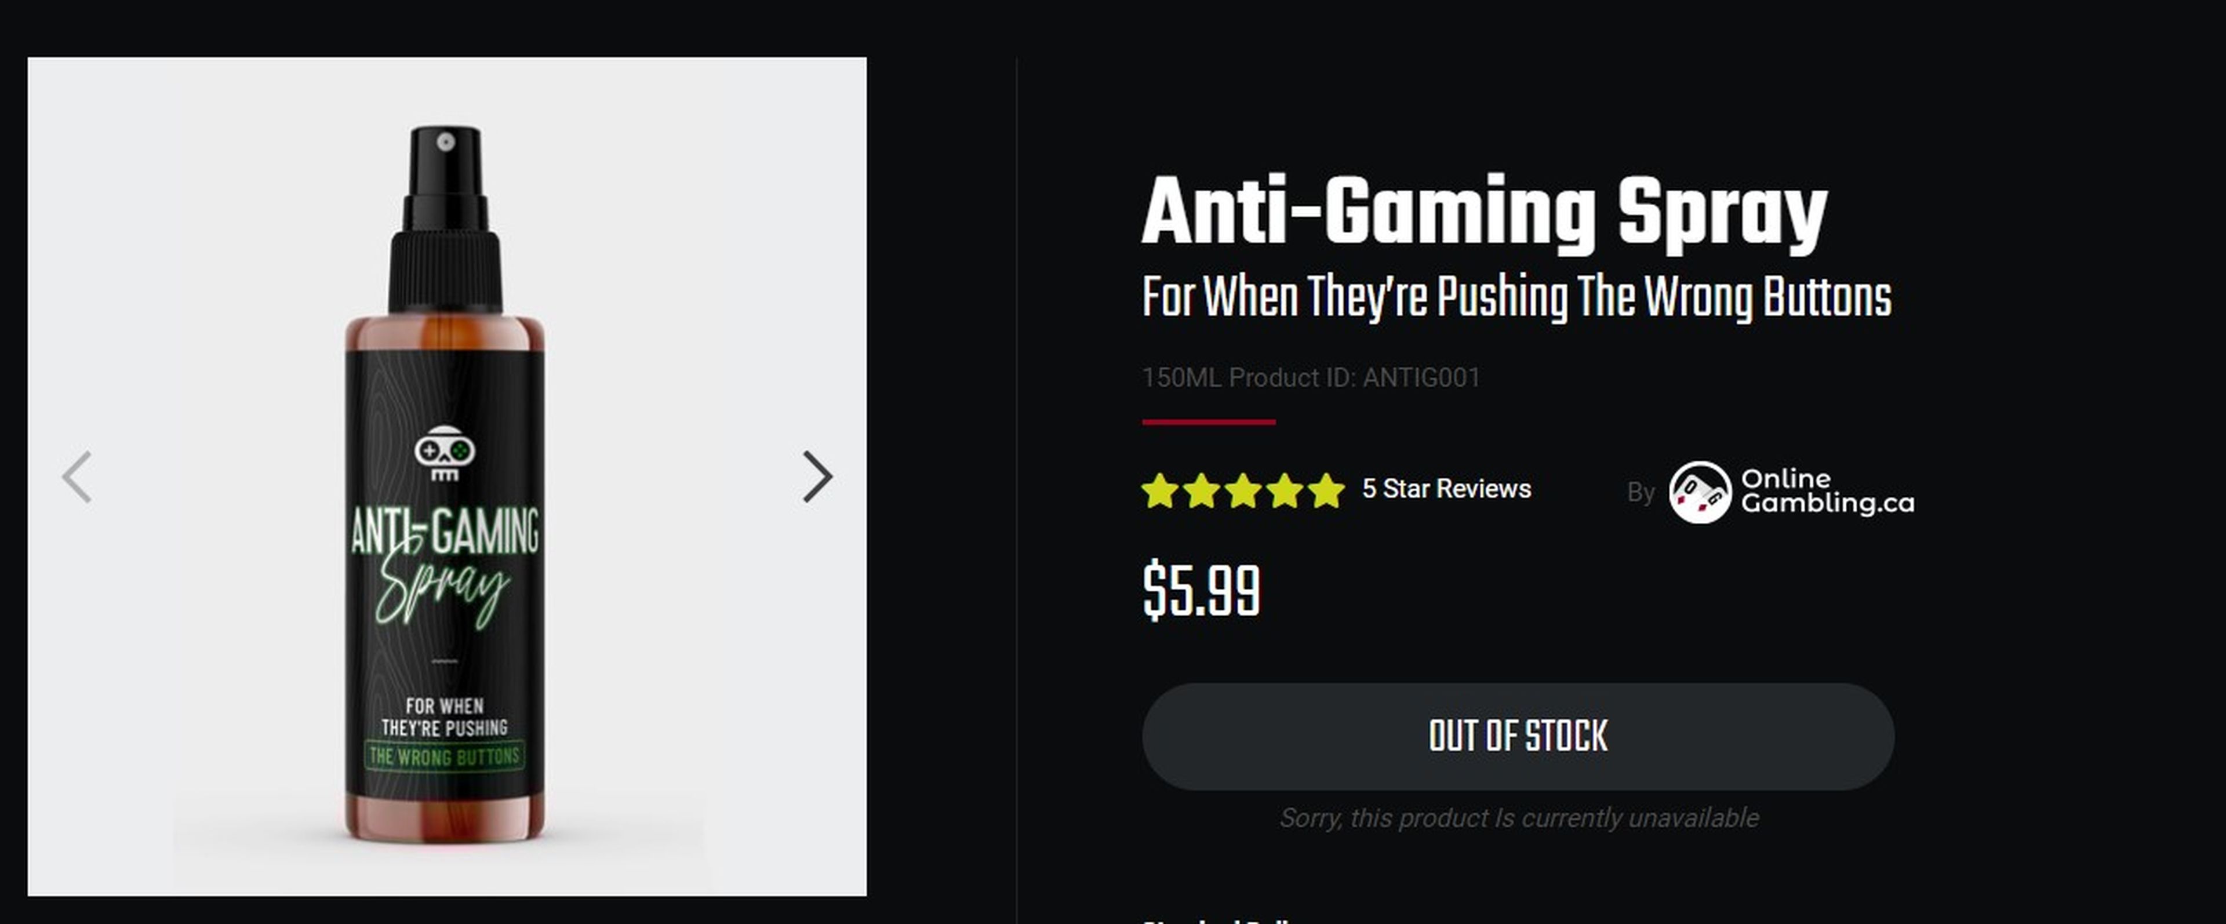2226x924 pixels.
Task: Click the Anti-Gaming Spray product title
Action: [1484, 212]
